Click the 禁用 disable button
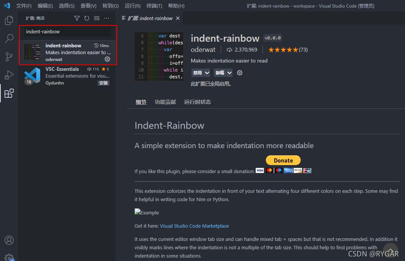 click(x=198, y=73)
